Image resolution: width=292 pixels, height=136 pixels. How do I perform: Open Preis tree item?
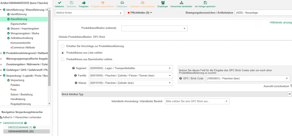pos(13,90)
